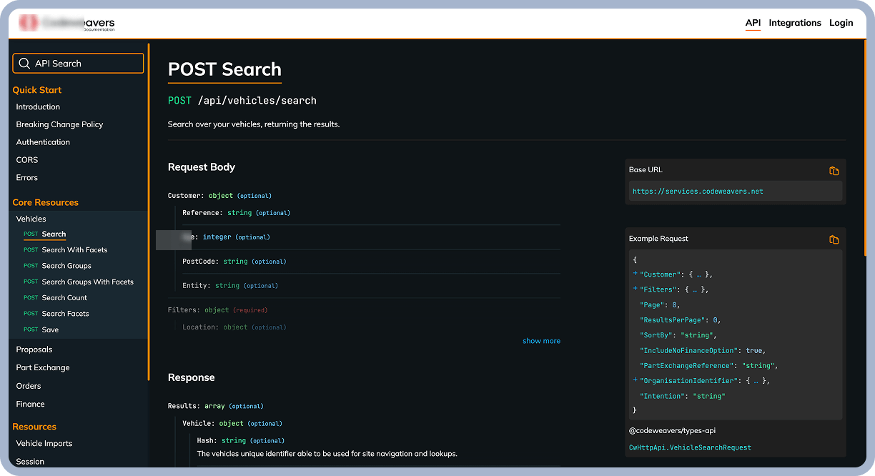This screenshot has width=875, height=476.
Task: Click show more under Request Body
Action: (541, 341)
